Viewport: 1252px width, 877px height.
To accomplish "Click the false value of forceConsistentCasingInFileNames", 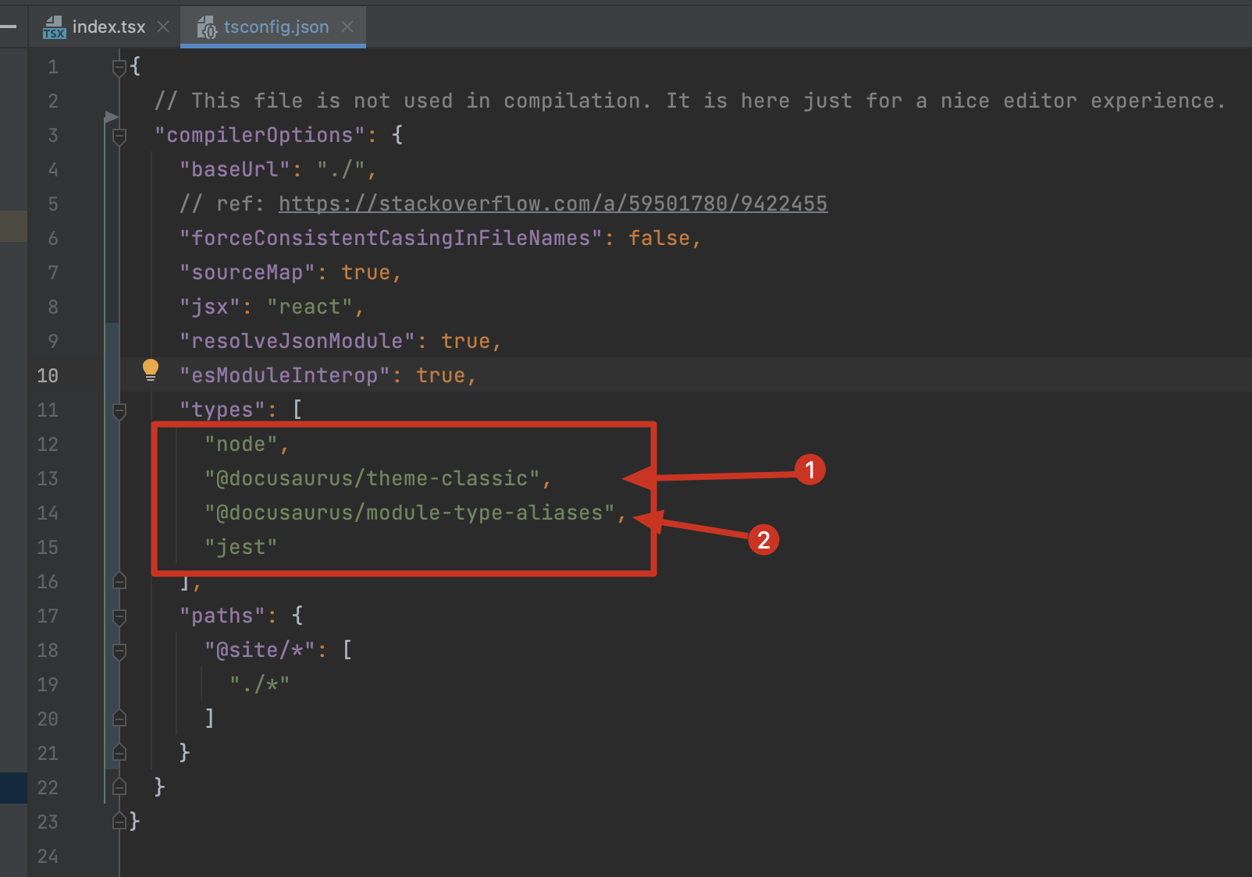I will click(659, 238).
